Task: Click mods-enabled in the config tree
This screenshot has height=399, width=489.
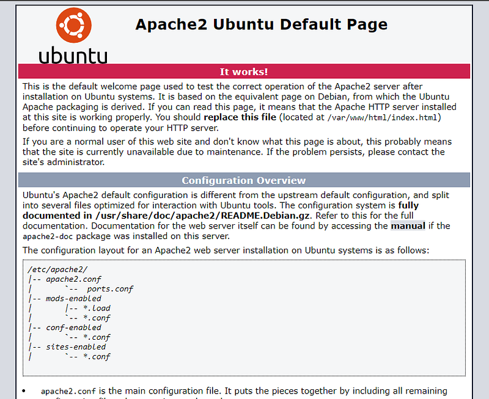Action: 73,298
